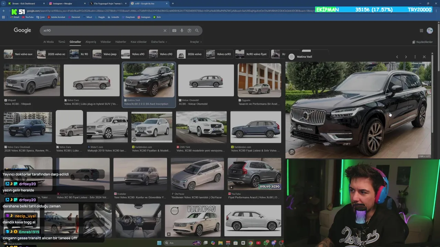The width and height of the screenshot is (440, 247).
Task: Select Volvo cx90 suggestion chip
Action: pyautogui.click(x=219, y=54)
